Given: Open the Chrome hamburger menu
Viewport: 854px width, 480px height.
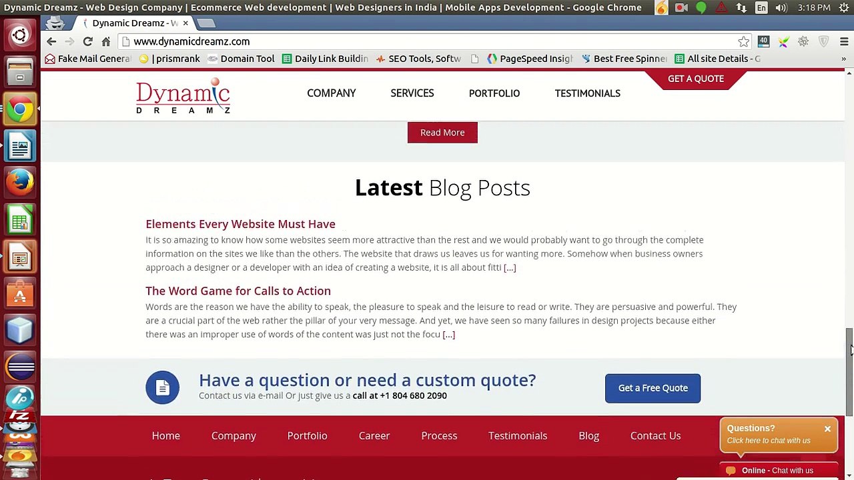Looking at the screenshot, I should coord(844,41).
